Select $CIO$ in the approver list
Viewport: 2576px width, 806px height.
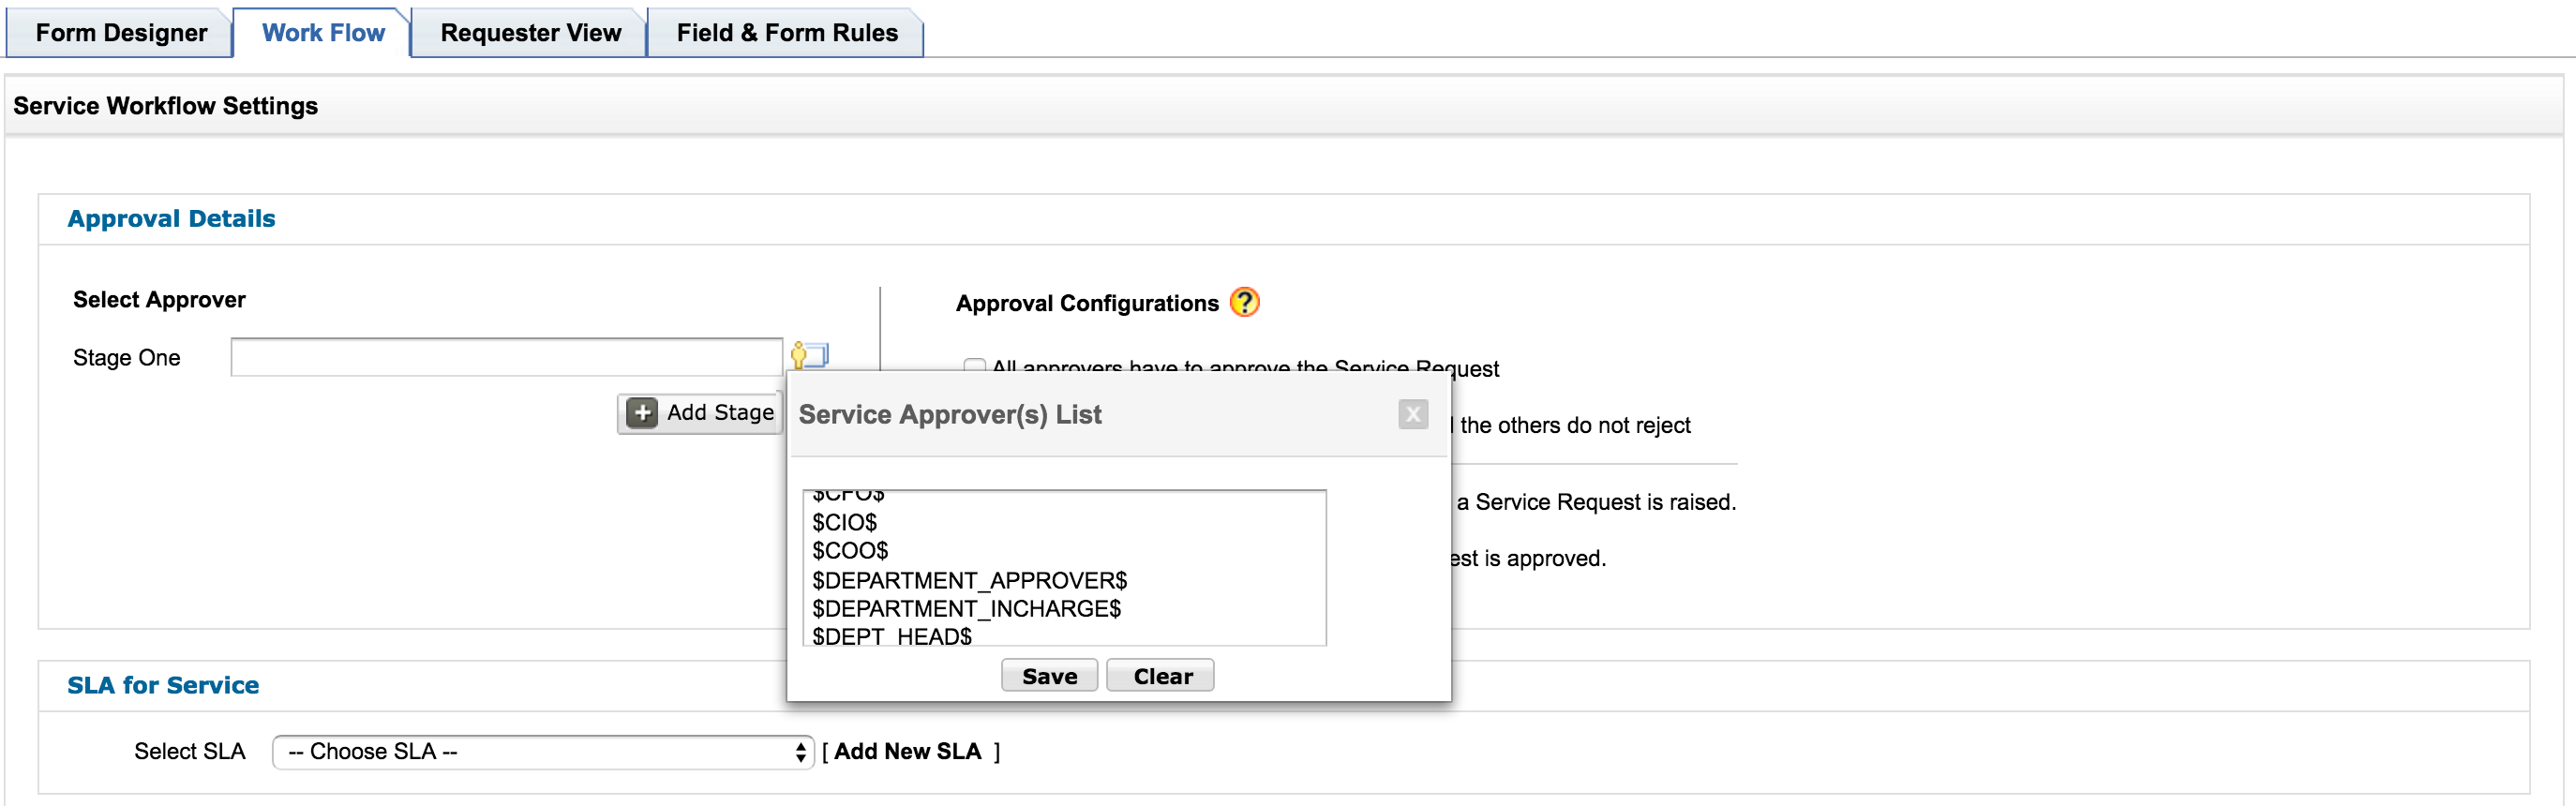point(845,522)
